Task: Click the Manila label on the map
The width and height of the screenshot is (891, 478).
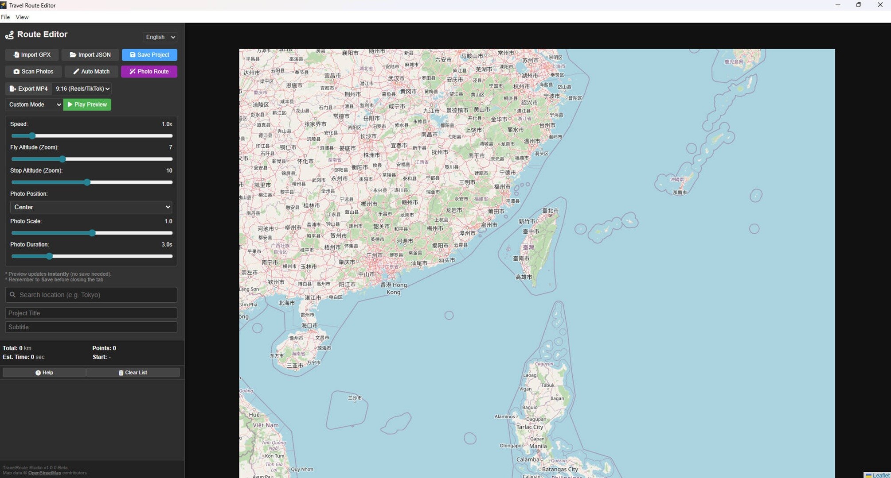Action: pyautogui.click(x=538, y=446)
